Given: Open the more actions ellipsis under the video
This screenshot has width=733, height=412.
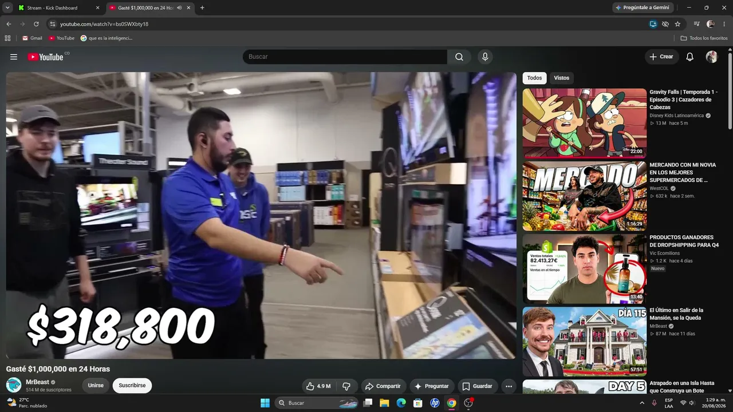Looking at the screenshot, I should coord(509,386).
